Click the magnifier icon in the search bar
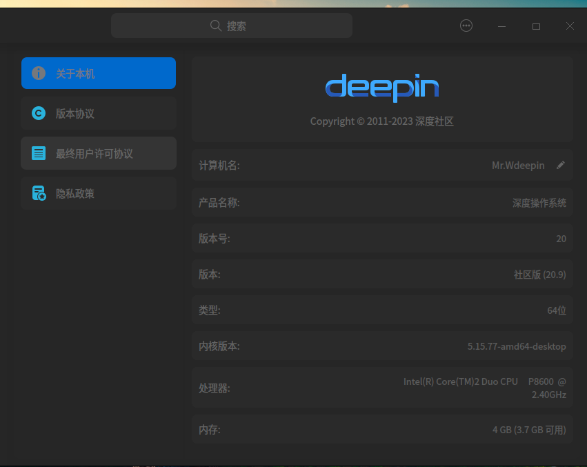Screen dimensions: 587x467 (216, 26)
